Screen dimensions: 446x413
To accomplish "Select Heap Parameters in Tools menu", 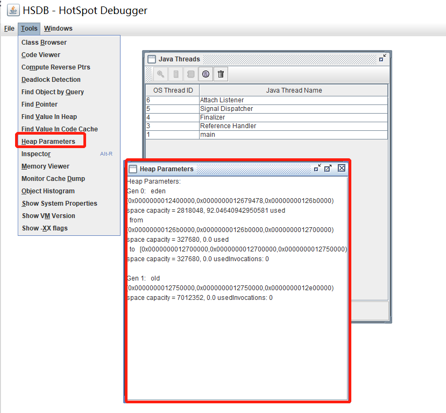I will click(x=69, y=142).
